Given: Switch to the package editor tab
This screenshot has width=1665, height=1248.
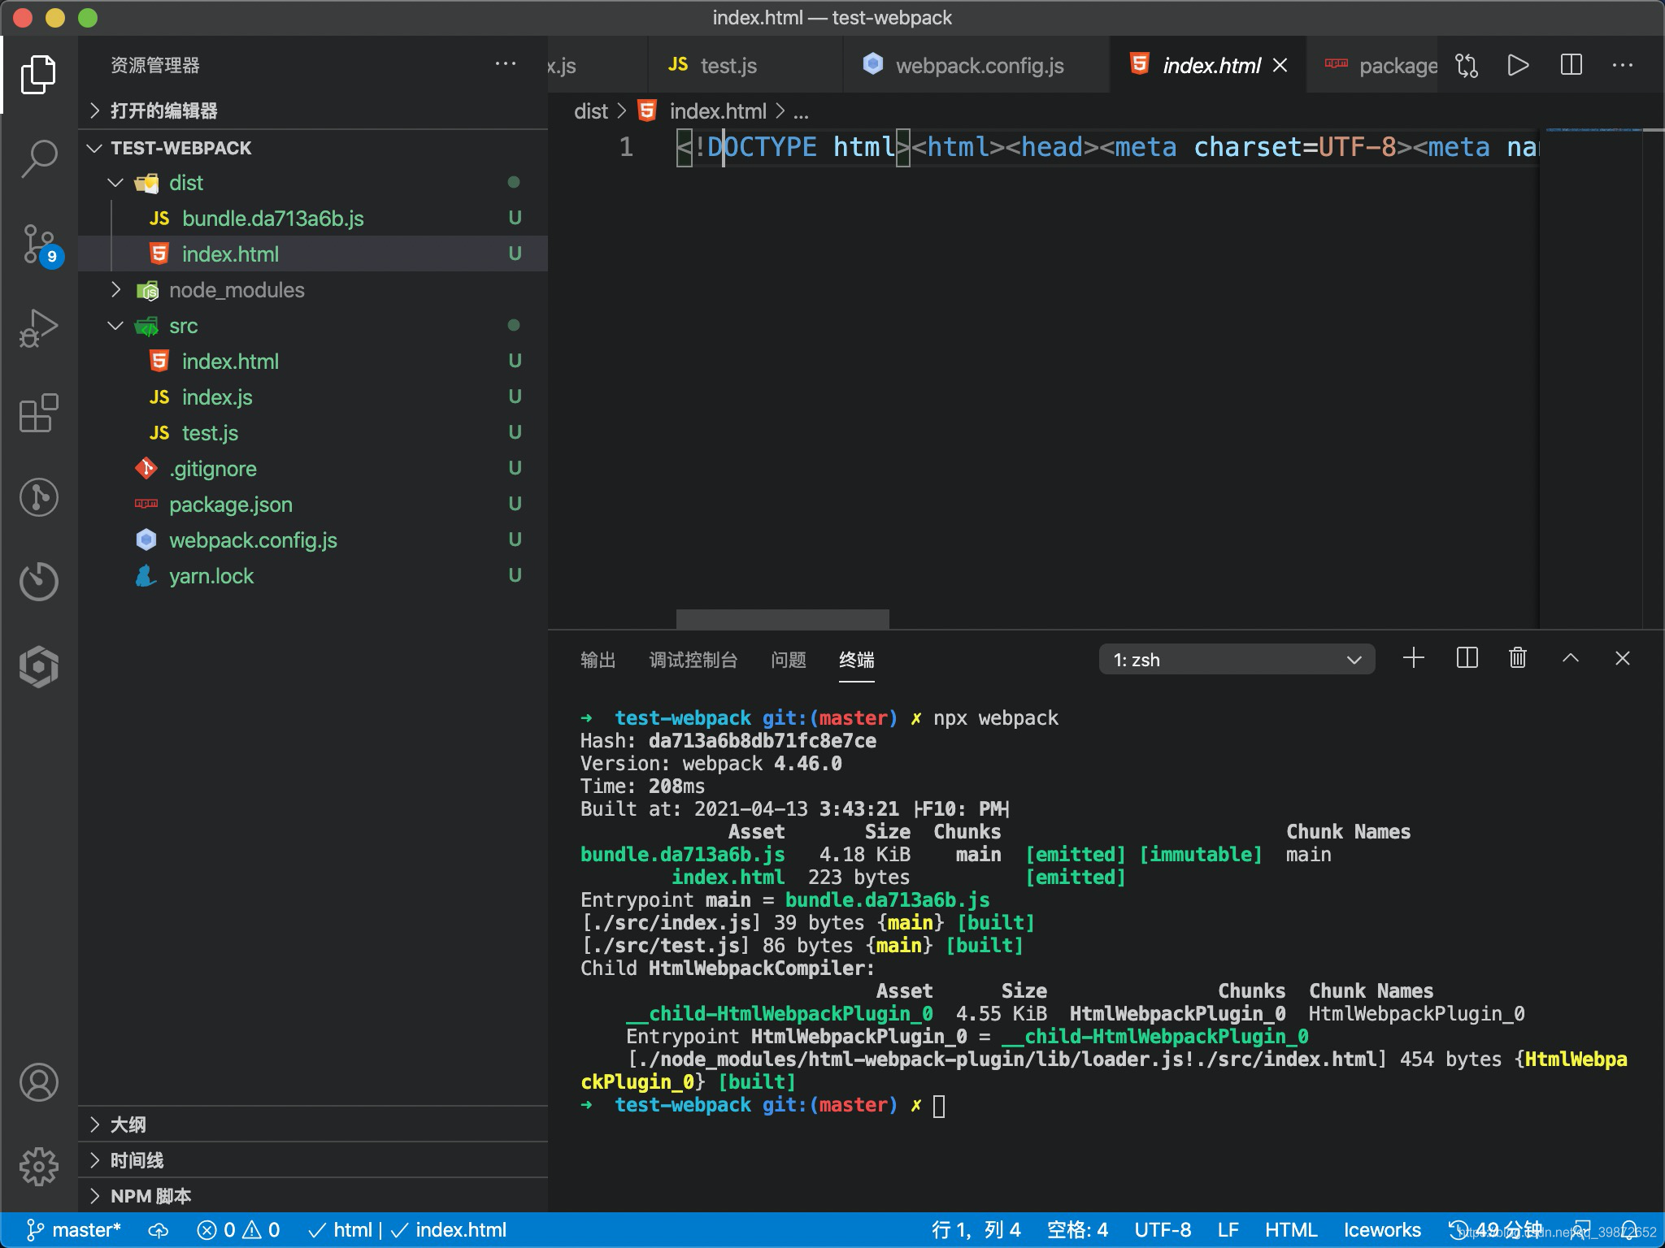Looking at the screenshot, I should point(1373,65).
